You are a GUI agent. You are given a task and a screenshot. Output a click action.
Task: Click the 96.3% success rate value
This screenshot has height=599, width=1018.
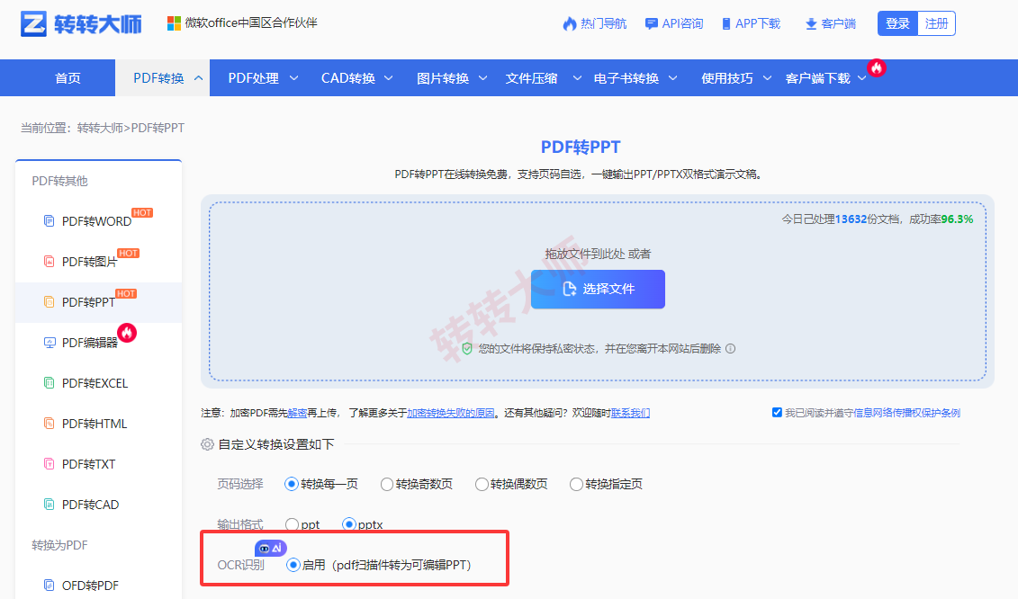(x=957, y=219)
